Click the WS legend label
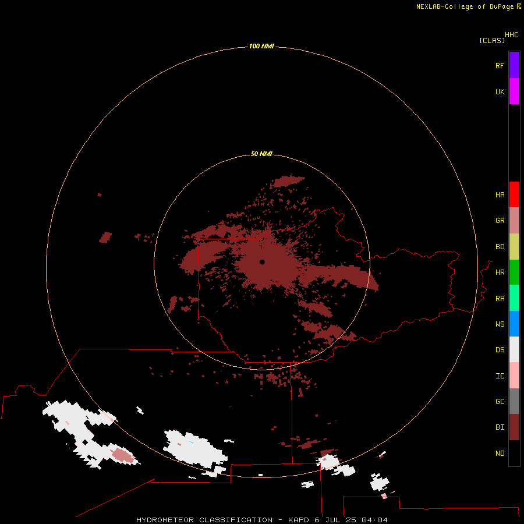This screenshot has width=524, height=524. [x=500, y=324]
